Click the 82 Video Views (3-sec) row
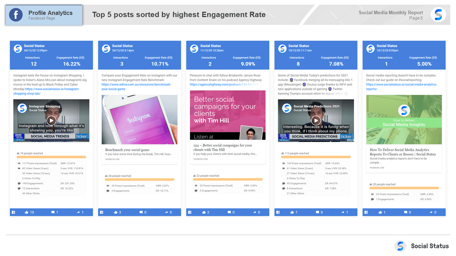 click(52, 169)
